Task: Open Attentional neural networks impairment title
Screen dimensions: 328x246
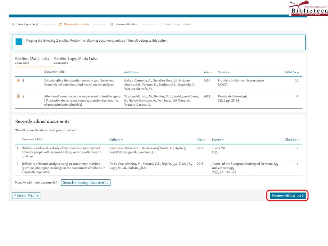Action: point(82,100)
